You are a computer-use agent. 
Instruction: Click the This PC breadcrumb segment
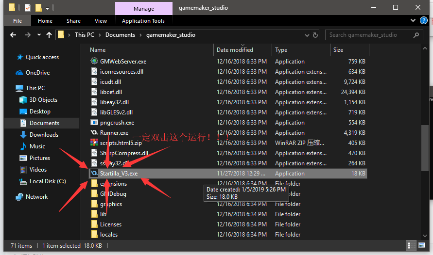coord(85,35)
